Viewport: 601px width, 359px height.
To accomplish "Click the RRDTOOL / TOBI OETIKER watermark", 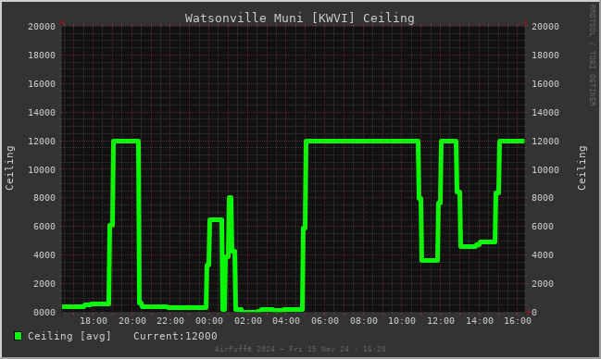I will coord(593,56).
